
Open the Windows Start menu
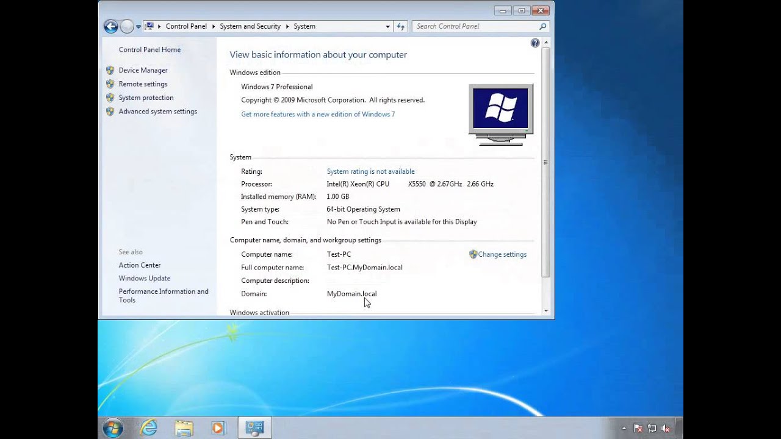coord(113,428)
